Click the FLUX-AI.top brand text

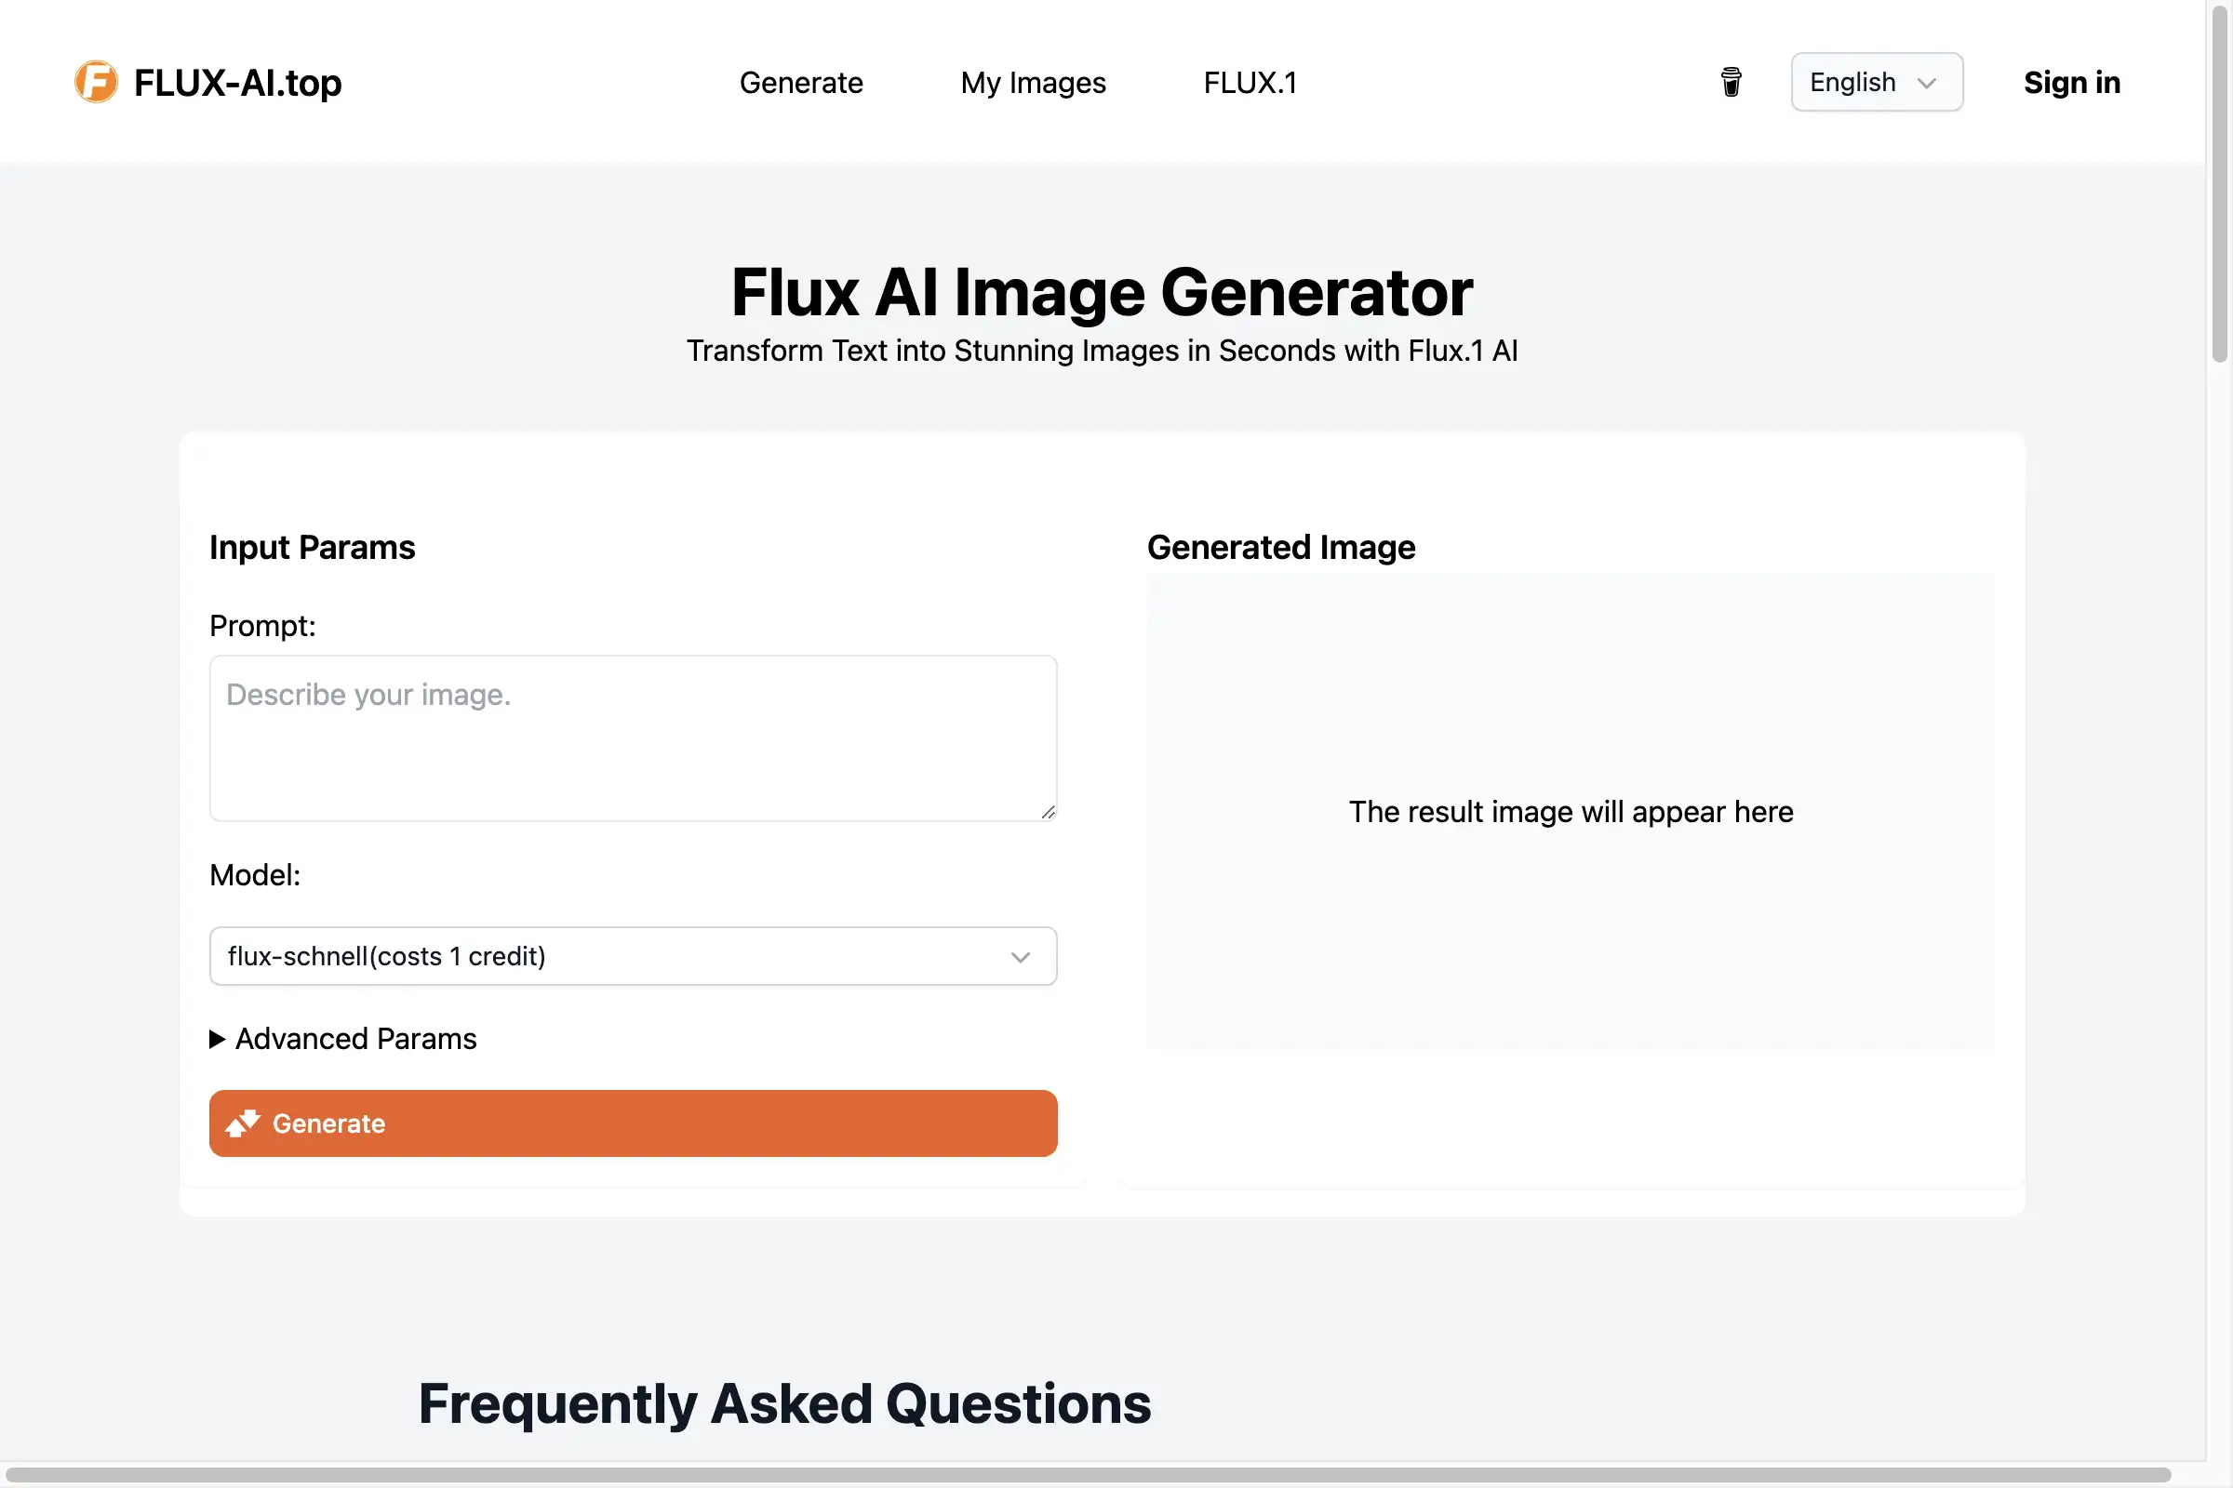coord(237,83)
